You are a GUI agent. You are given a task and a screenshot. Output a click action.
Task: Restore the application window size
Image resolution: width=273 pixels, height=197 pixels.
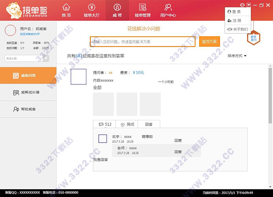point(261,5)
